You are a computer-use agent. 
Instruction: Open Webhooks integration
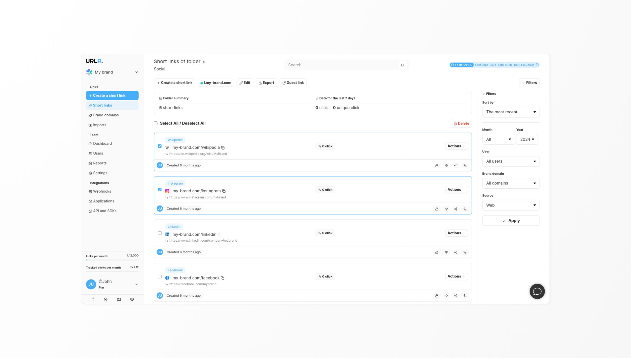coord(112,191)
